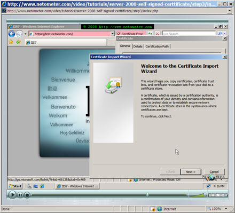Click the certificate import wizard illustration icon
Screen dimensions: 235x213
pos(113,85)
